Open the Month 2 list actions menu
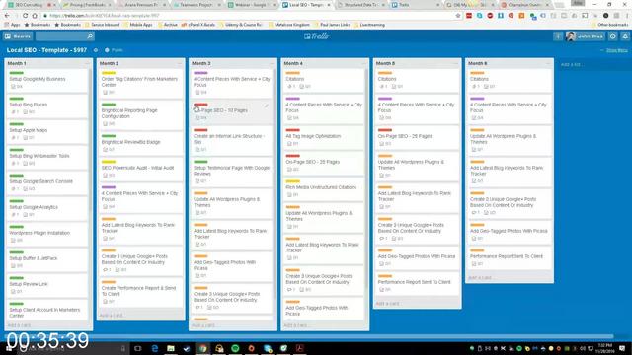Screen dimensions: 632x355 180,63
